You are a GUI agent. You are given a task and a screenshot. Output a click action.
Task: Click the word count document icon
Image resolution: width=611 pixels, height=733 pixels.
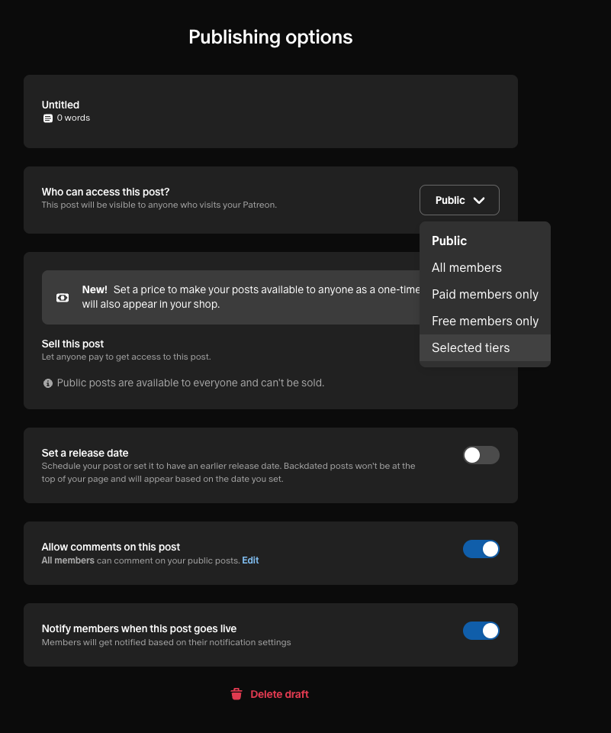(x=48, y=118)
